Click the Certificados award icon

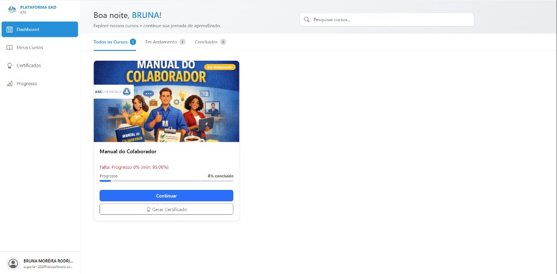pos(10,66)
